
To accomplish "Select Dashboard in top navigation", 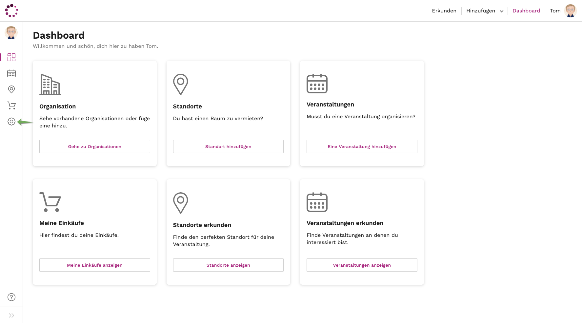I will pos(526,11).
